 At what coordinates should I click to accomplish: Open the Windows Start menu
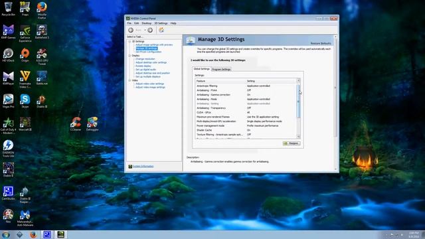tap(6, 234)
